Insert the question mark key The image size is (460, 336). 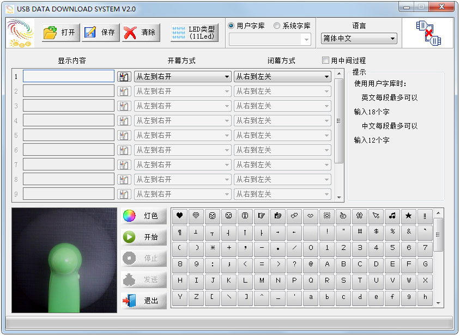click(294, 265)
